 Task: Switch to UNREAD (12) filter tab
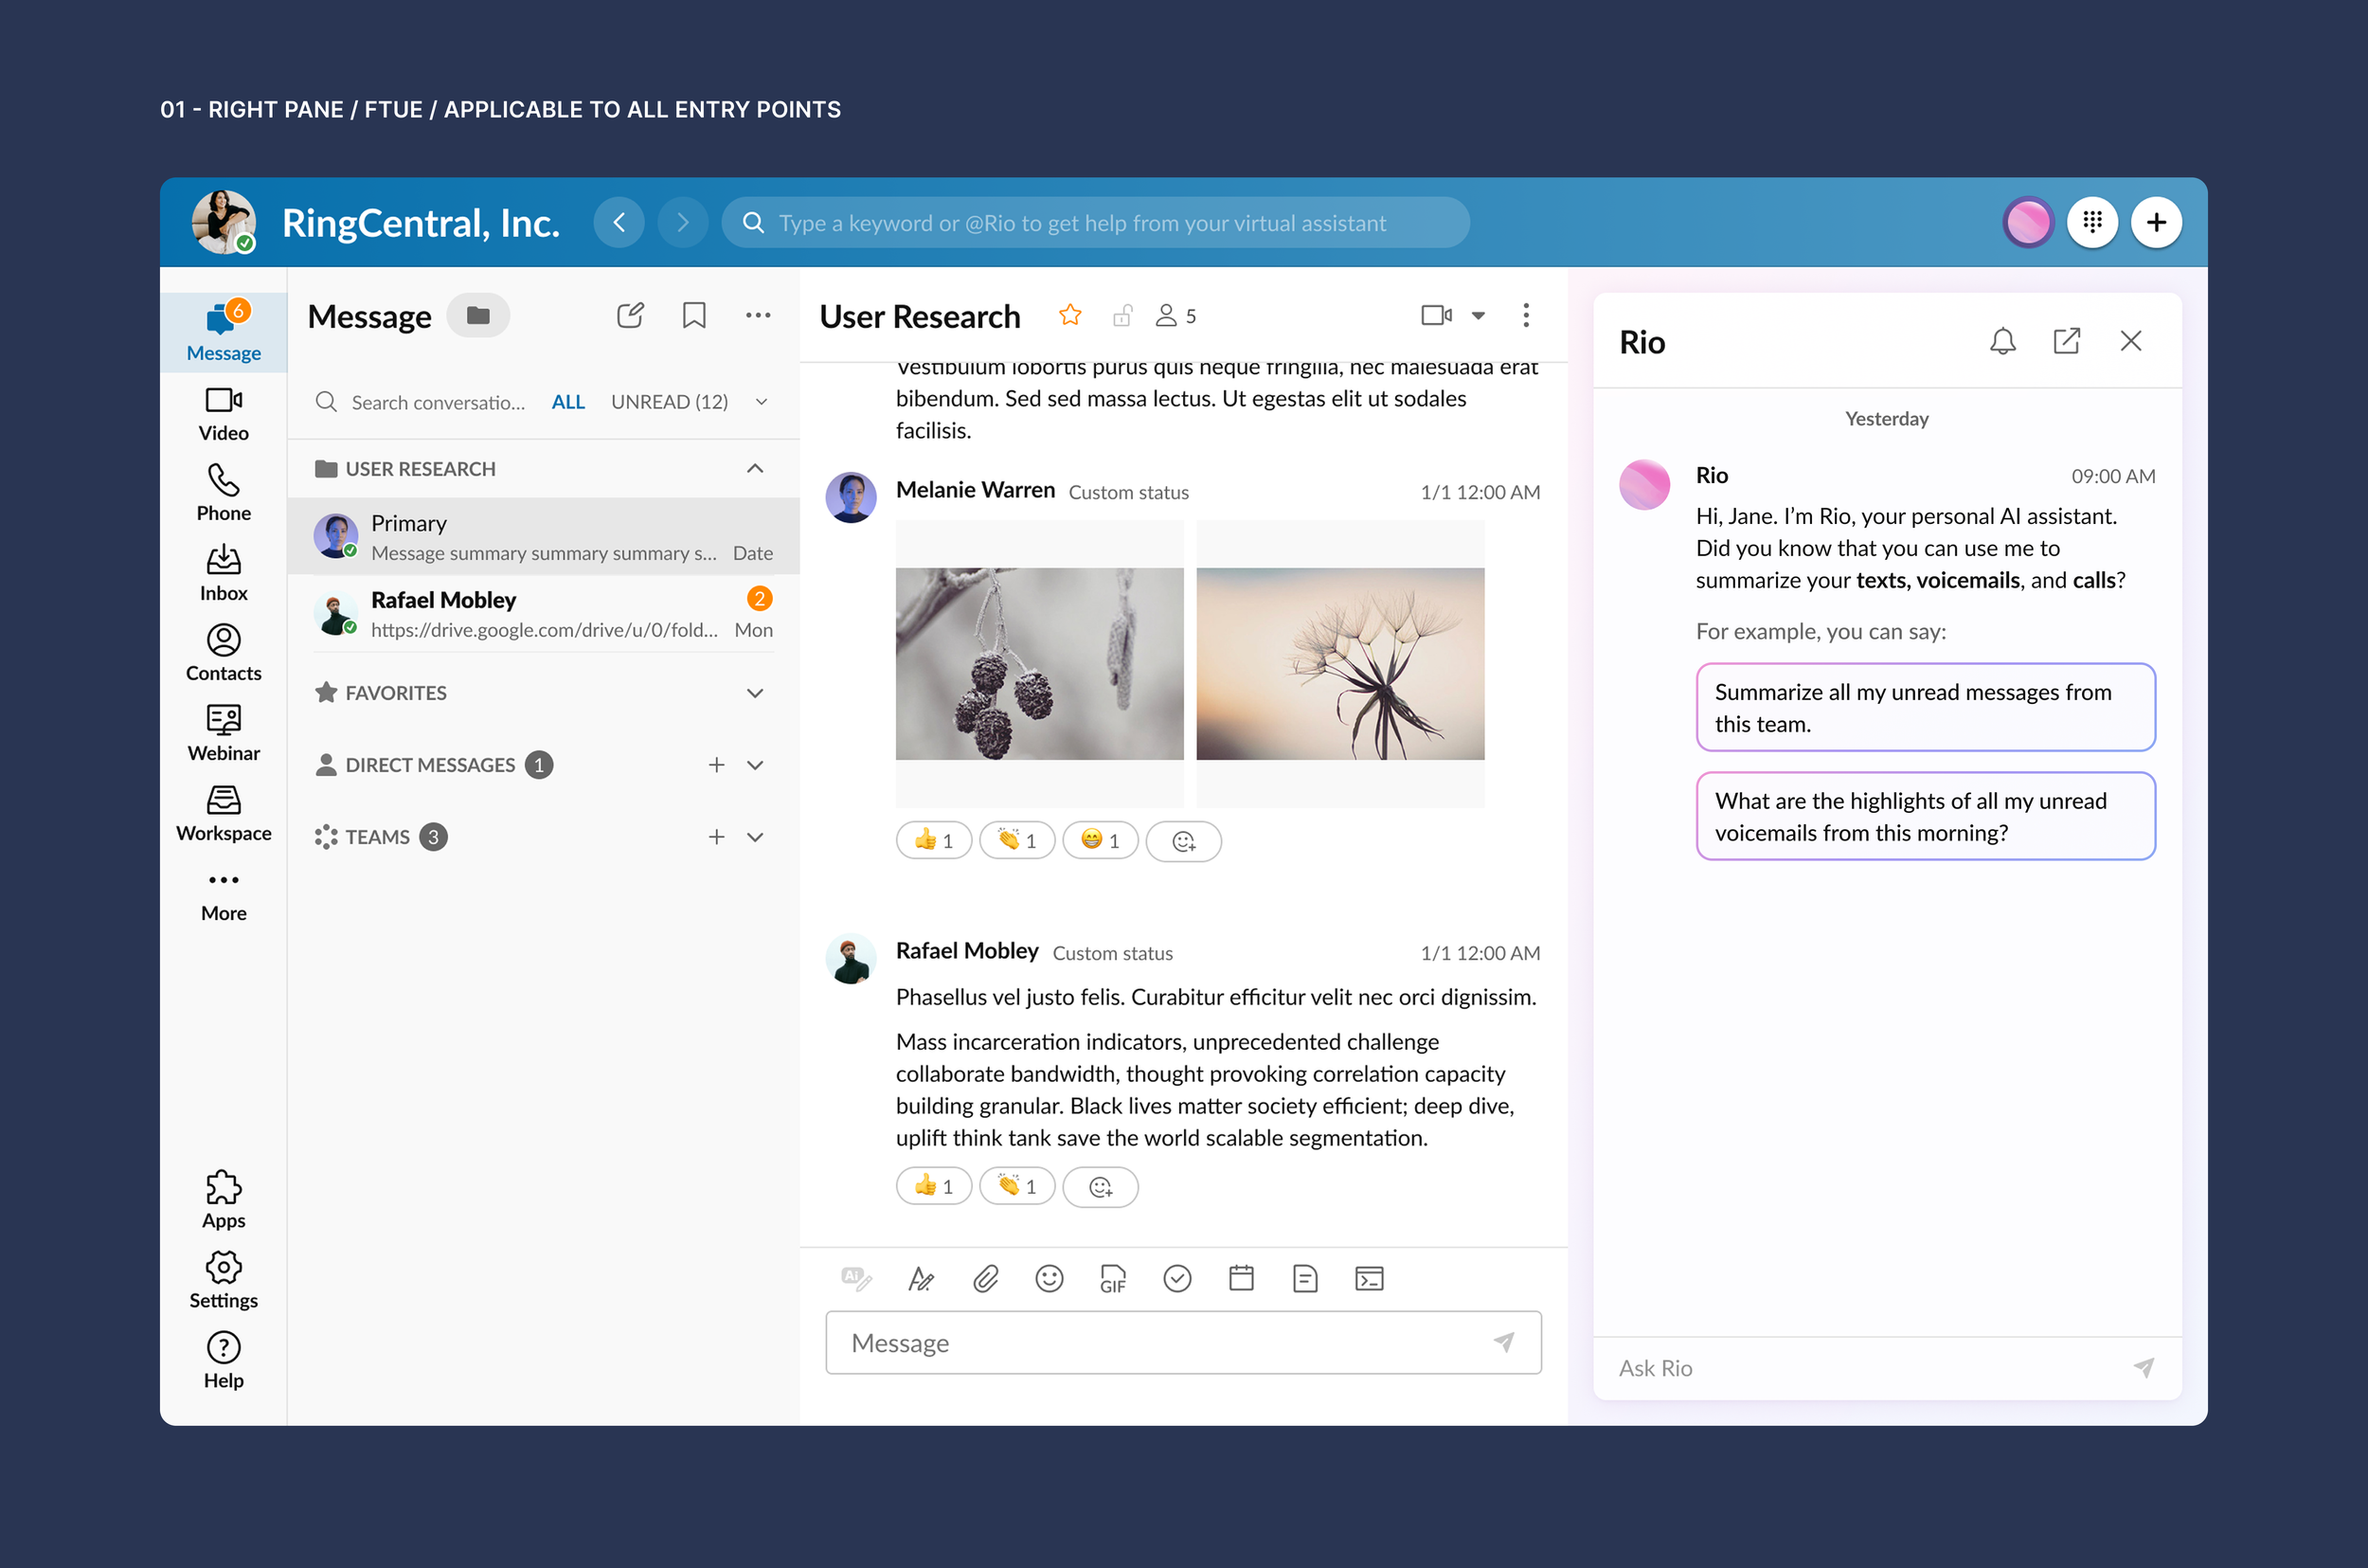[x=669, y=402]
